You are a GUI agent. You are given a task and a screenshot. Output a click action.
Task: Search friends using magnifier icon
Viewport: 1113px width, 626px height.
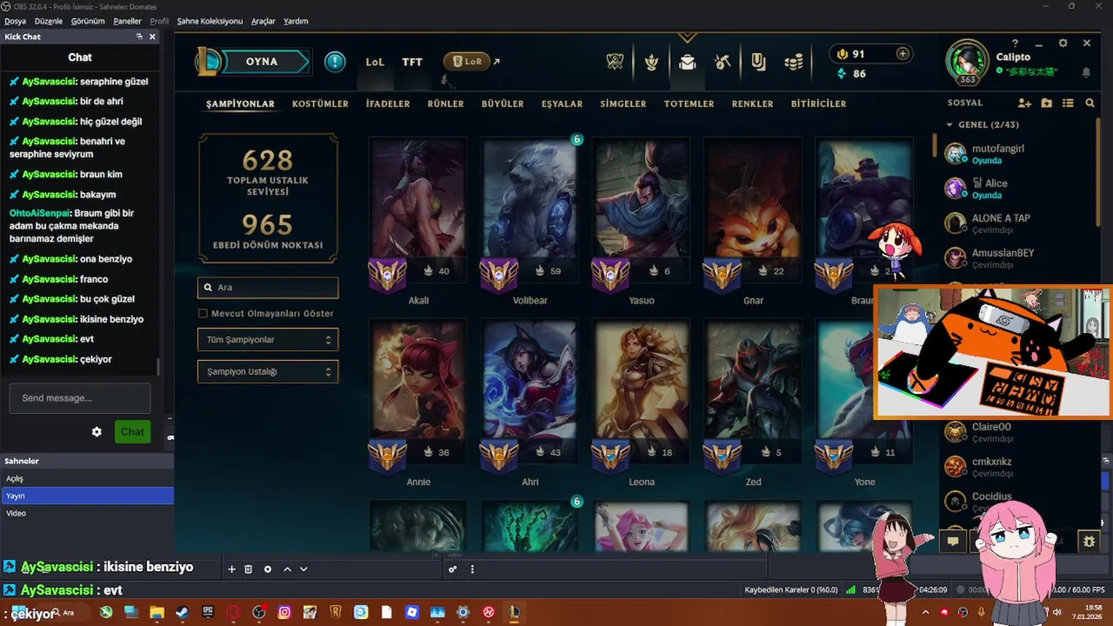tap(1090, 103)
